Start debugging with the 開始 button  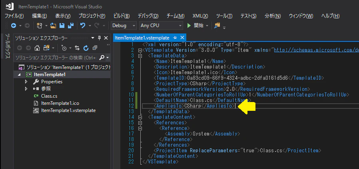(195, 26)
